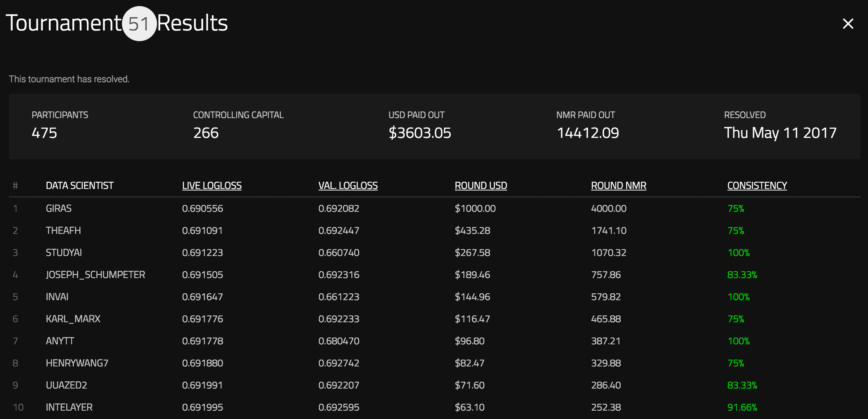
Task: Open ANYTT's tournament submission
Action: 60,341
